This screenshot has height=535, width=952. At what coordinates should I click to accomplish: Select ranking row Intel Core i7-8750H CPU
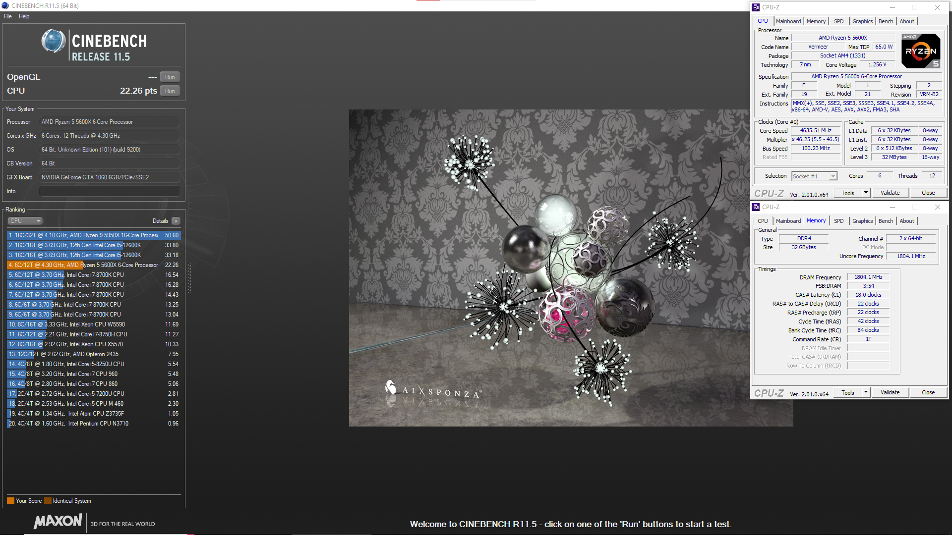click(94, 334)
